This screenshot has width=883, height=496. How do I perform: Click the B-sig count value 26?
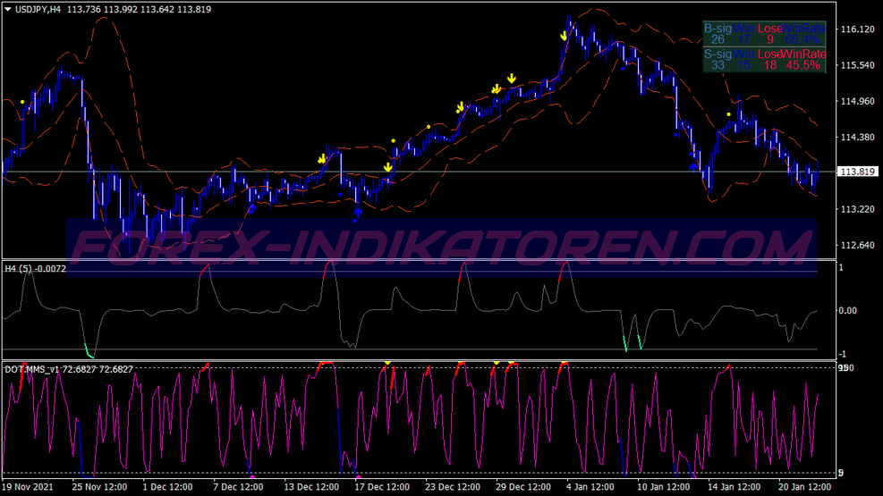tap(717, 39)
